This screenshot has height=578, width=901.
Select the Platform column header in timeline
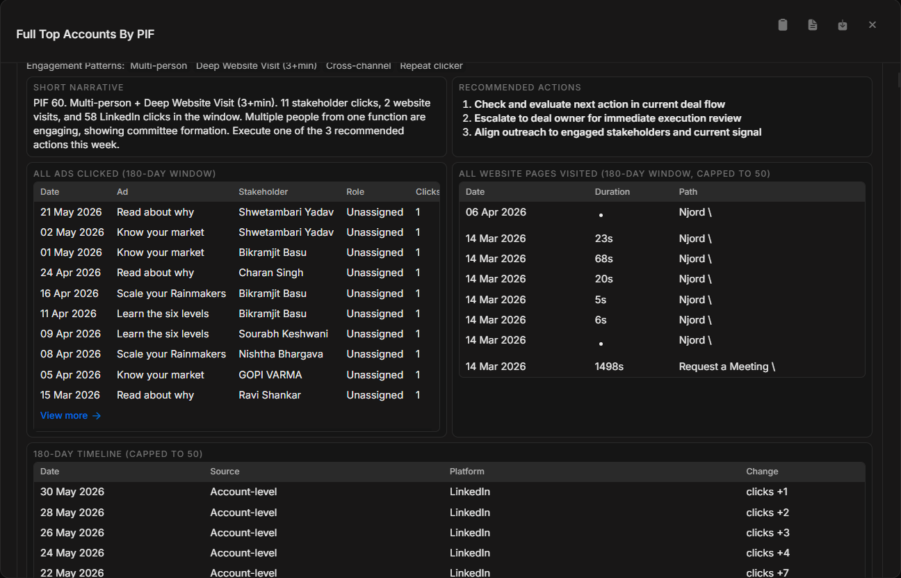467,472
